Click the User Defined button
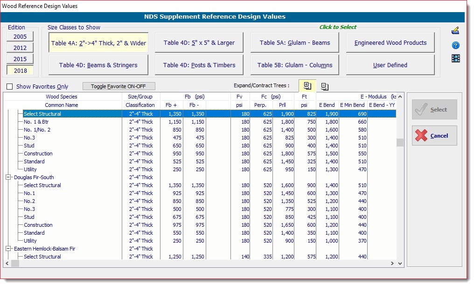This screenshot has height=286, width=474. (x=390, y=65)
